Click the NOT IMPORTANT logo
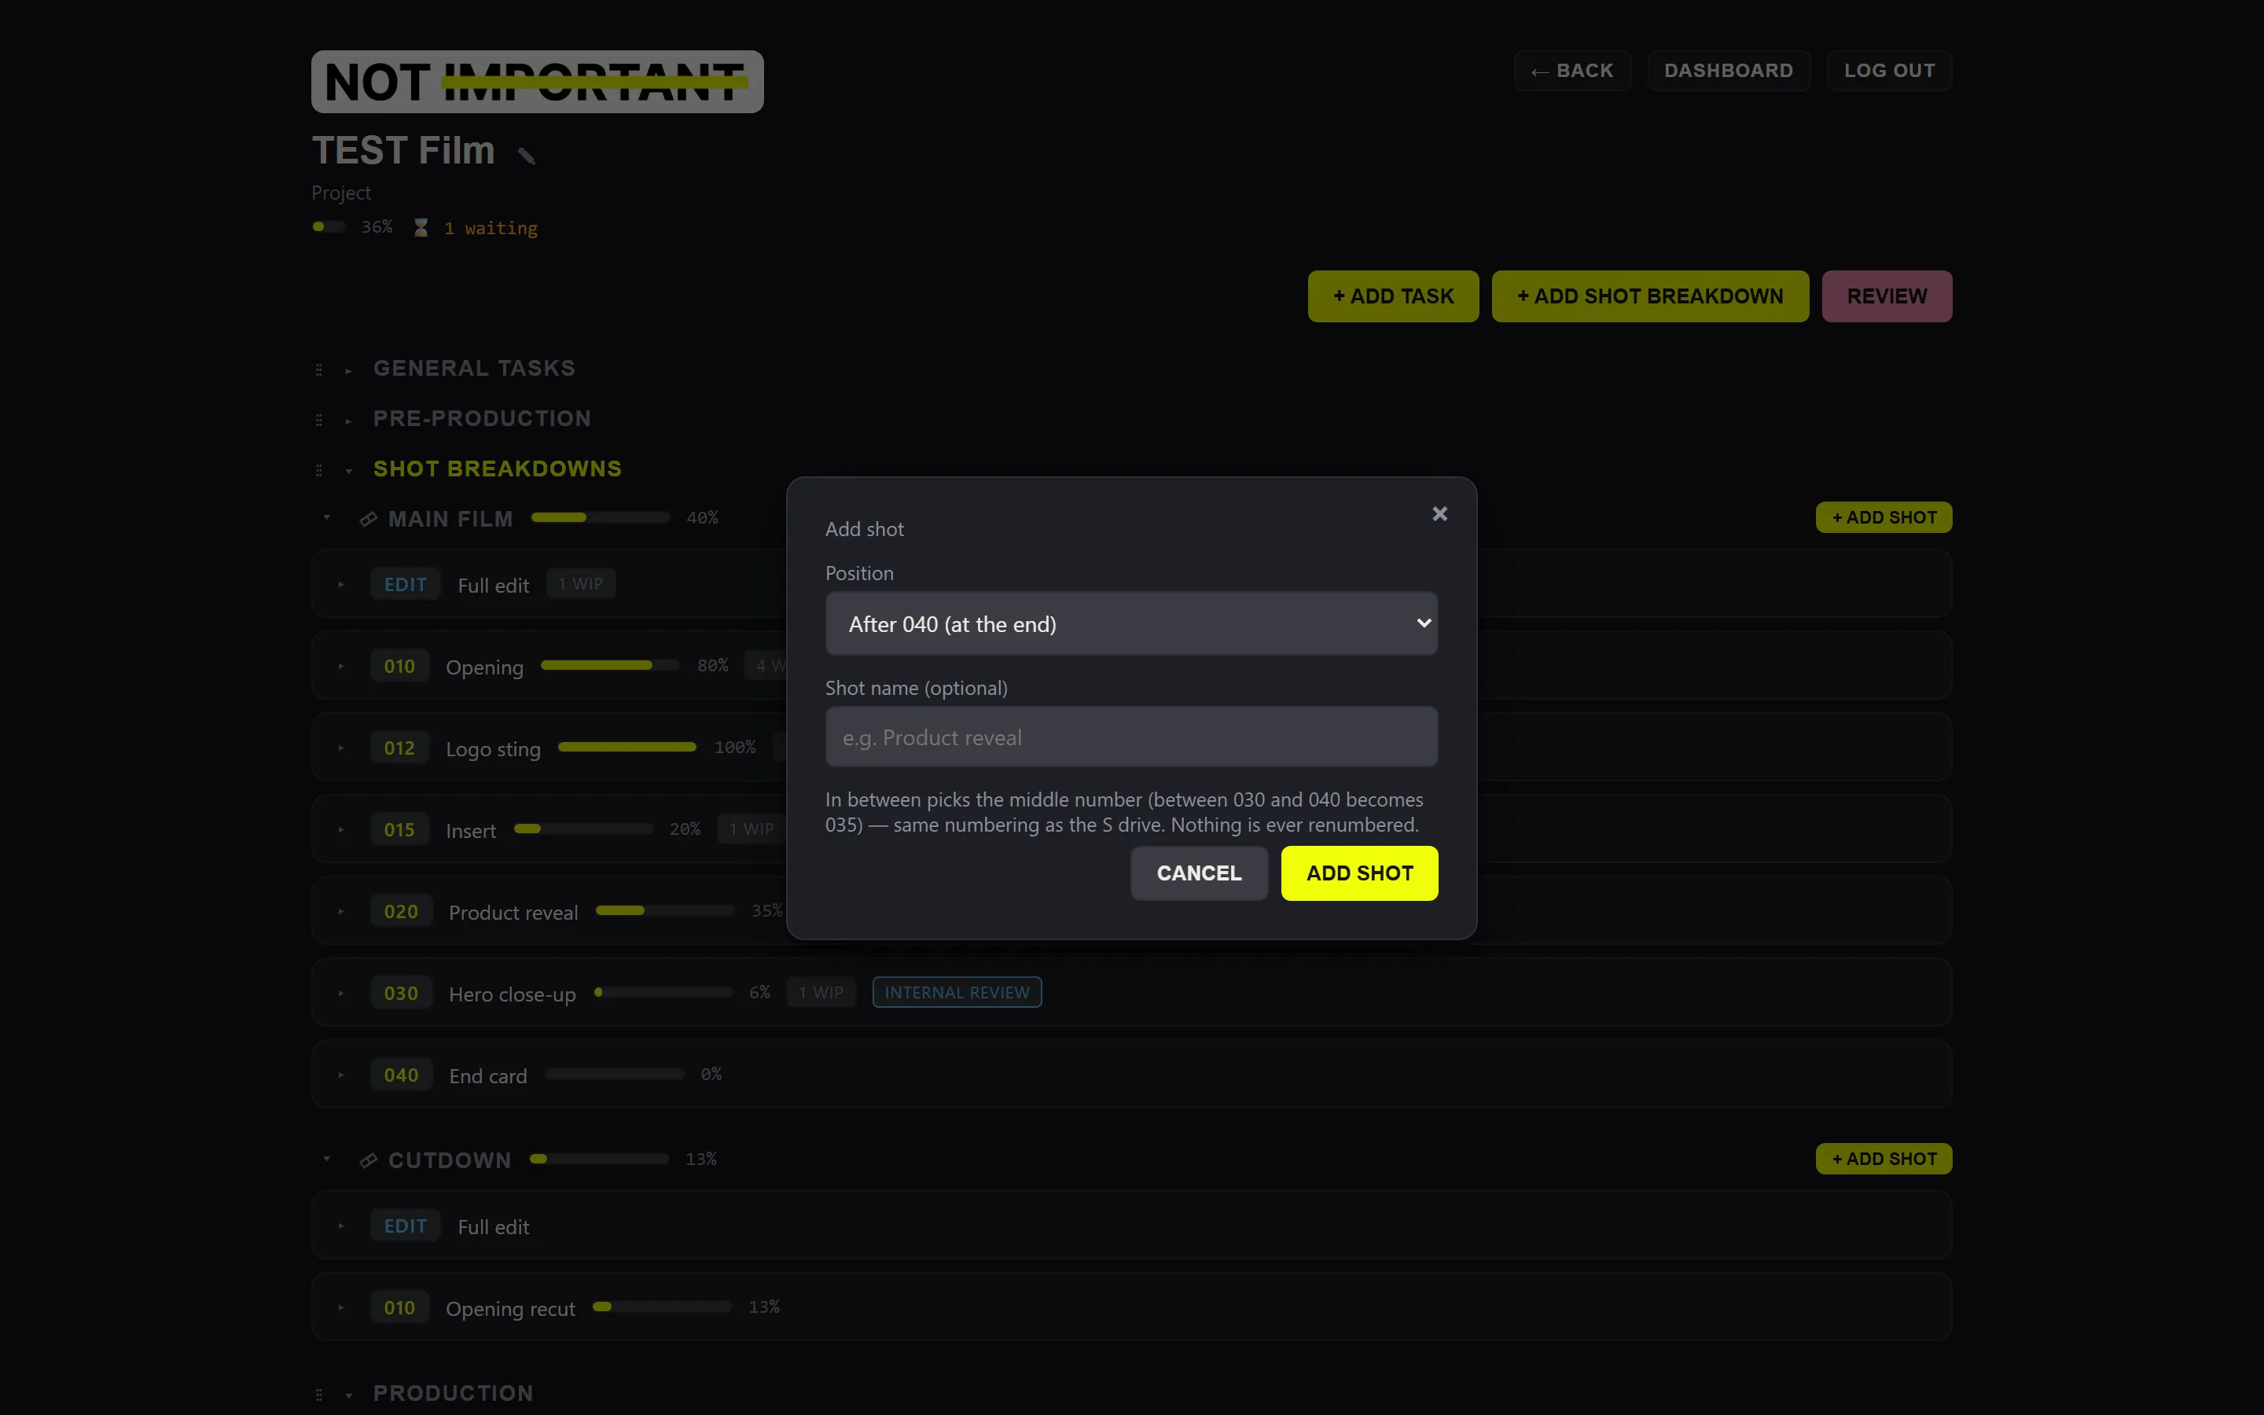The image size is (2264, 1415). click(x=537, y=83)
